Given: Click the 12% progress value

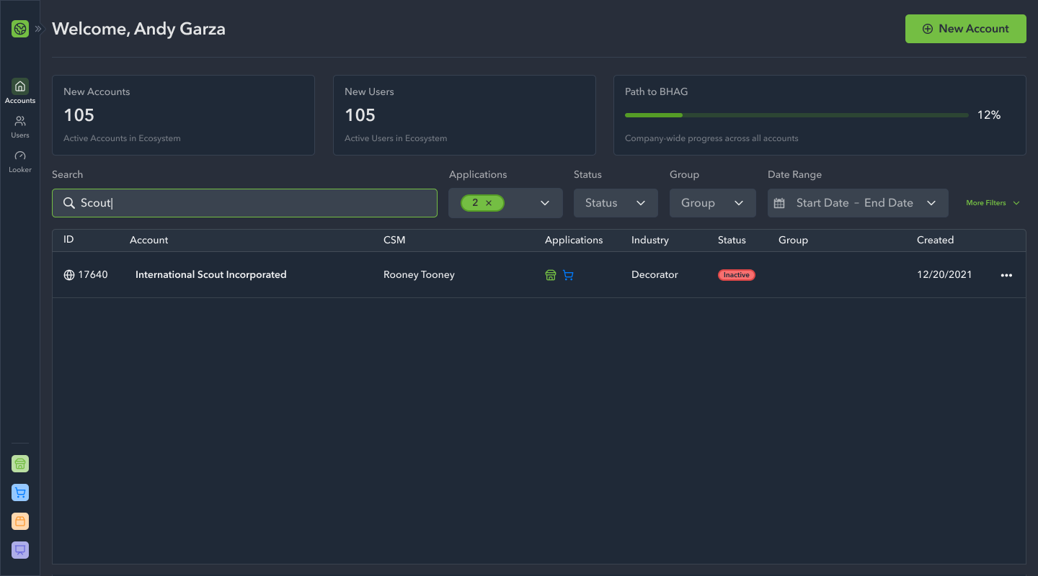Looking at the screenshot, I should click(x=989, y=115).
